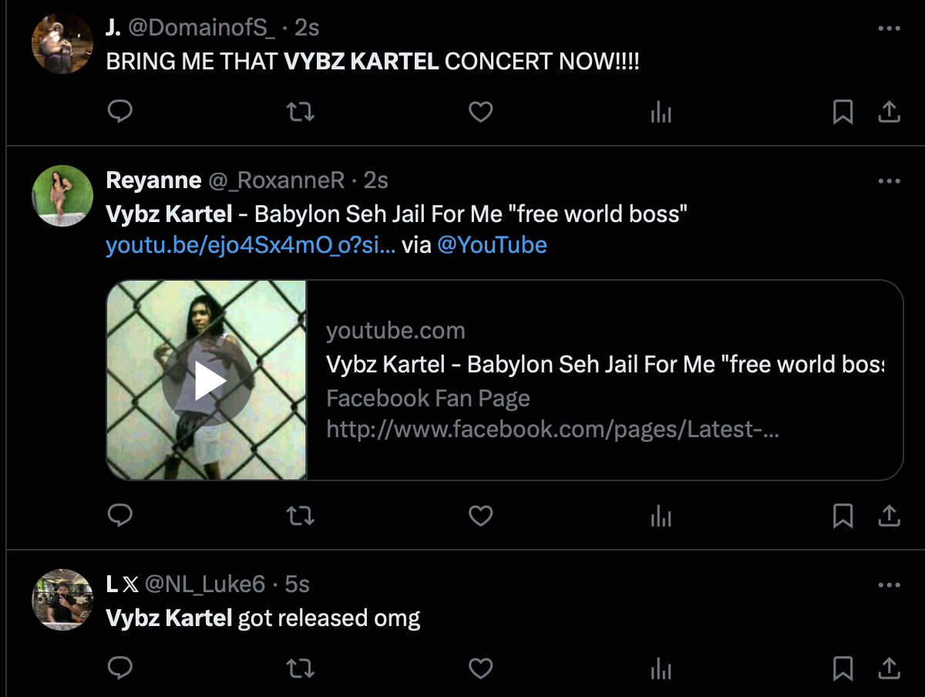Retweet Reyanne's Vybz Kartel video post
Image resolution: width=925 pixels, height=697 pixels.
click(x=300, y=516)
